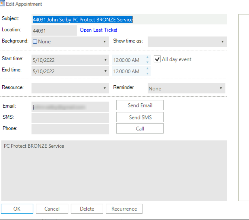Click the Phone number field

[70, 129]
